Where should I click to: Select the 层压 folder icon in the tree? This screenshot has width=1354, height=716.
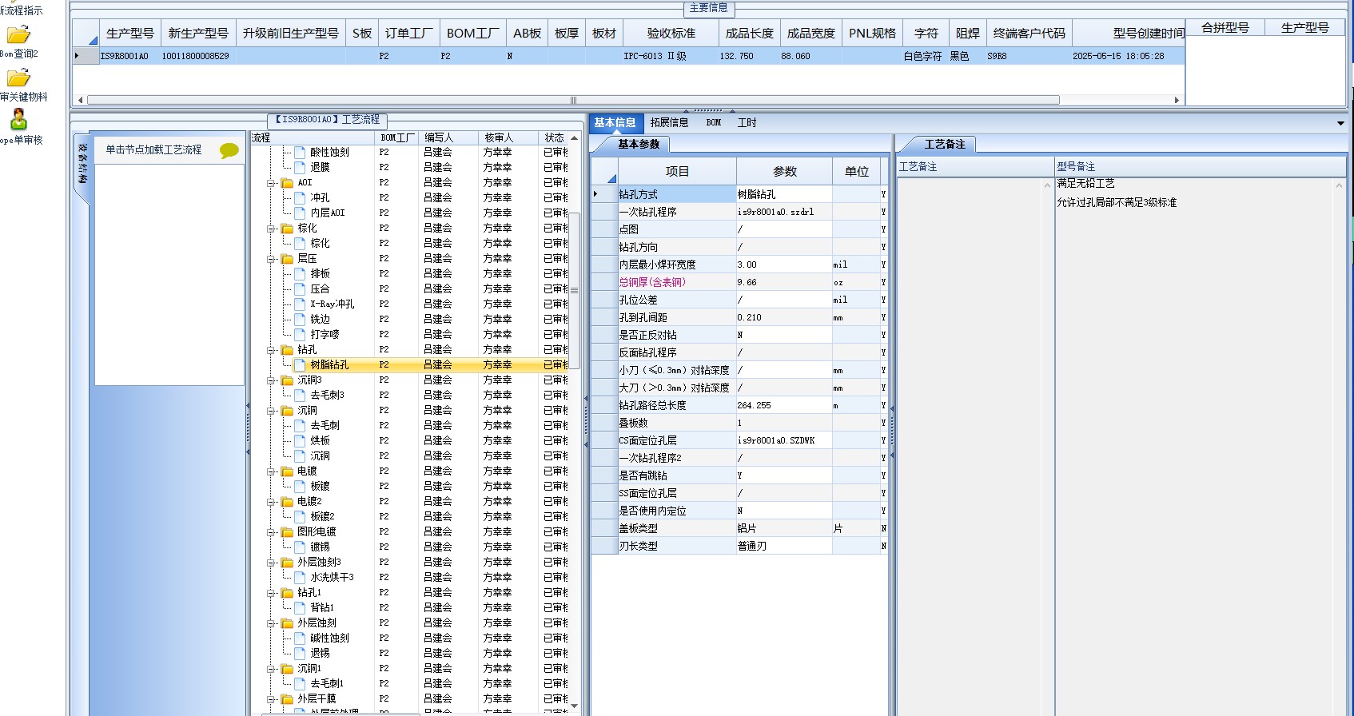(x=288, y=259)
